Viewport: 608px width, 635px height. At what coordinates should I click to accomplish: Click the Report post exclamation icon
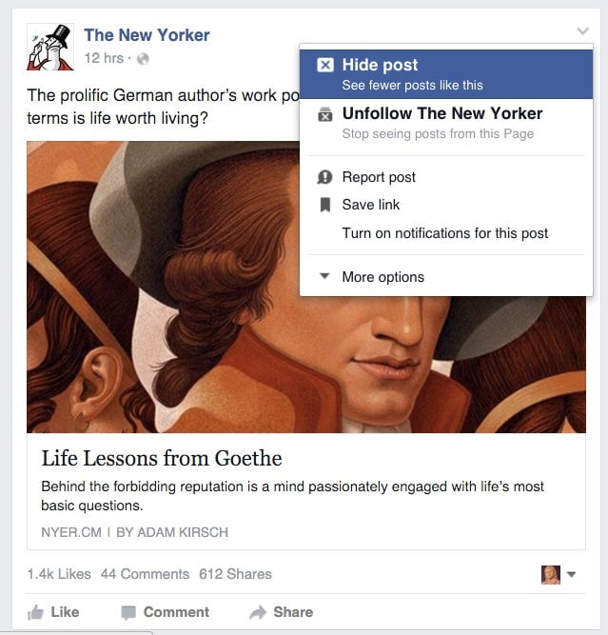click(324, 177)
